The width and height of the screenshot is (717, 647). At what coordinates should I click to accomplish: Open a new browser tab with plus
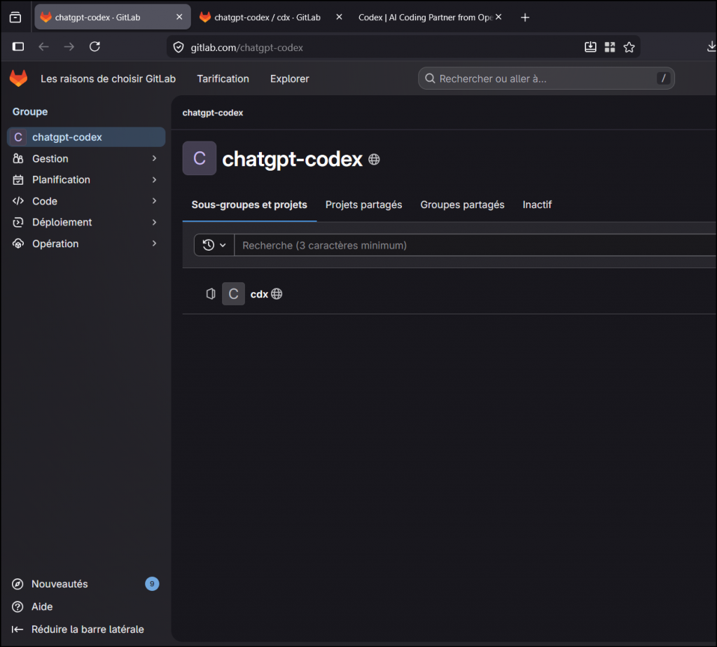click(x=525, y=18)
